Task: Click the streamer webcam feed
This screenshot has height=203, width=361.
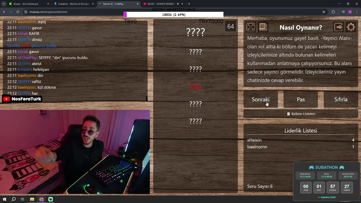Action: (75, 152)
